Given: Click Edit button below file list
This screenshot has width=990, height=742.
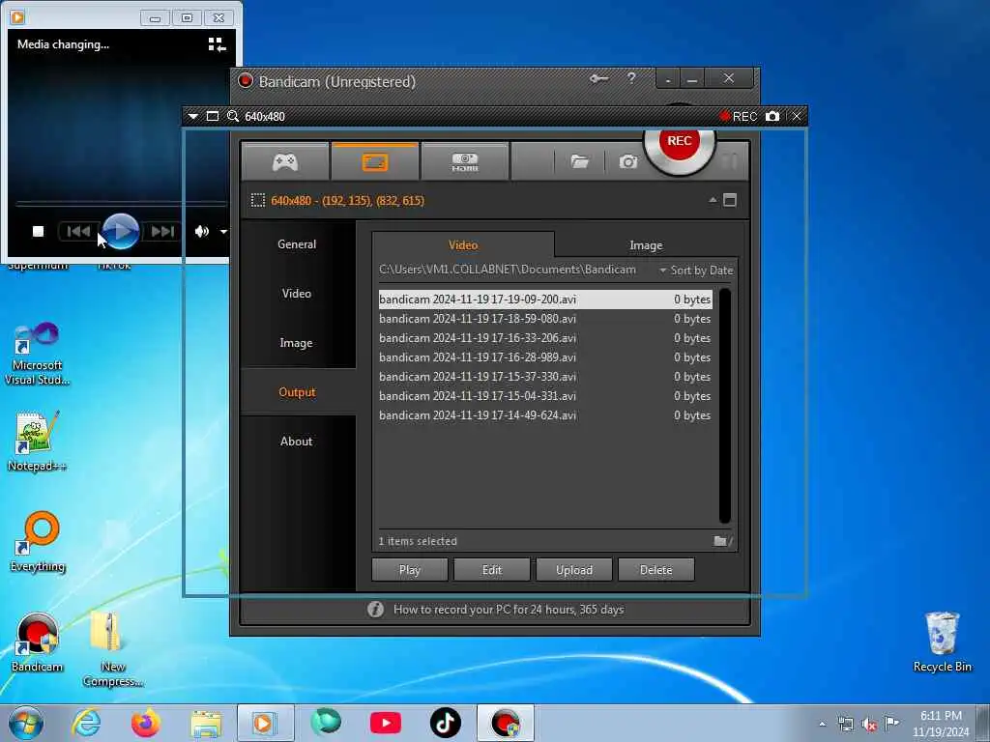Looking at the screenshot, I should pyautogui.click(x=492, y=570).
